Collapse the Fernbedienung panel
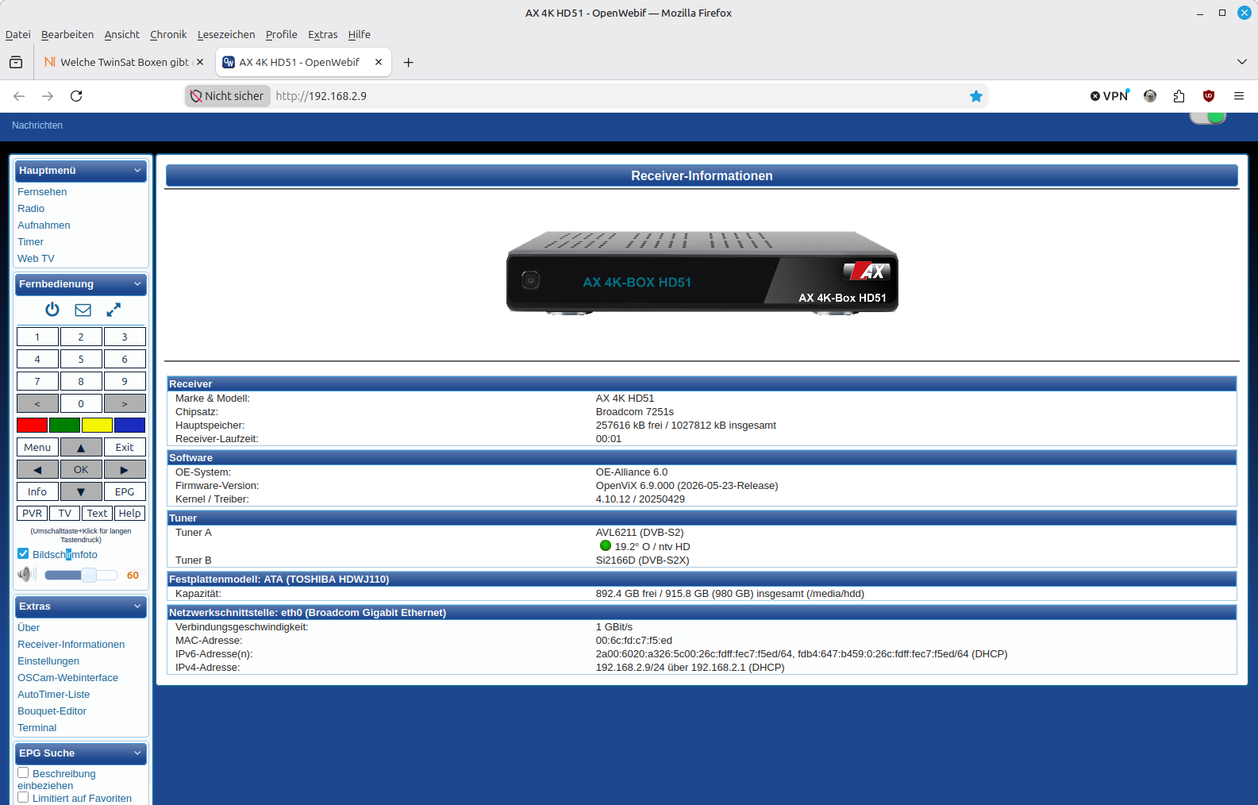The width and height of the screenshot is (1258, 805). click(x=137, y=284)
